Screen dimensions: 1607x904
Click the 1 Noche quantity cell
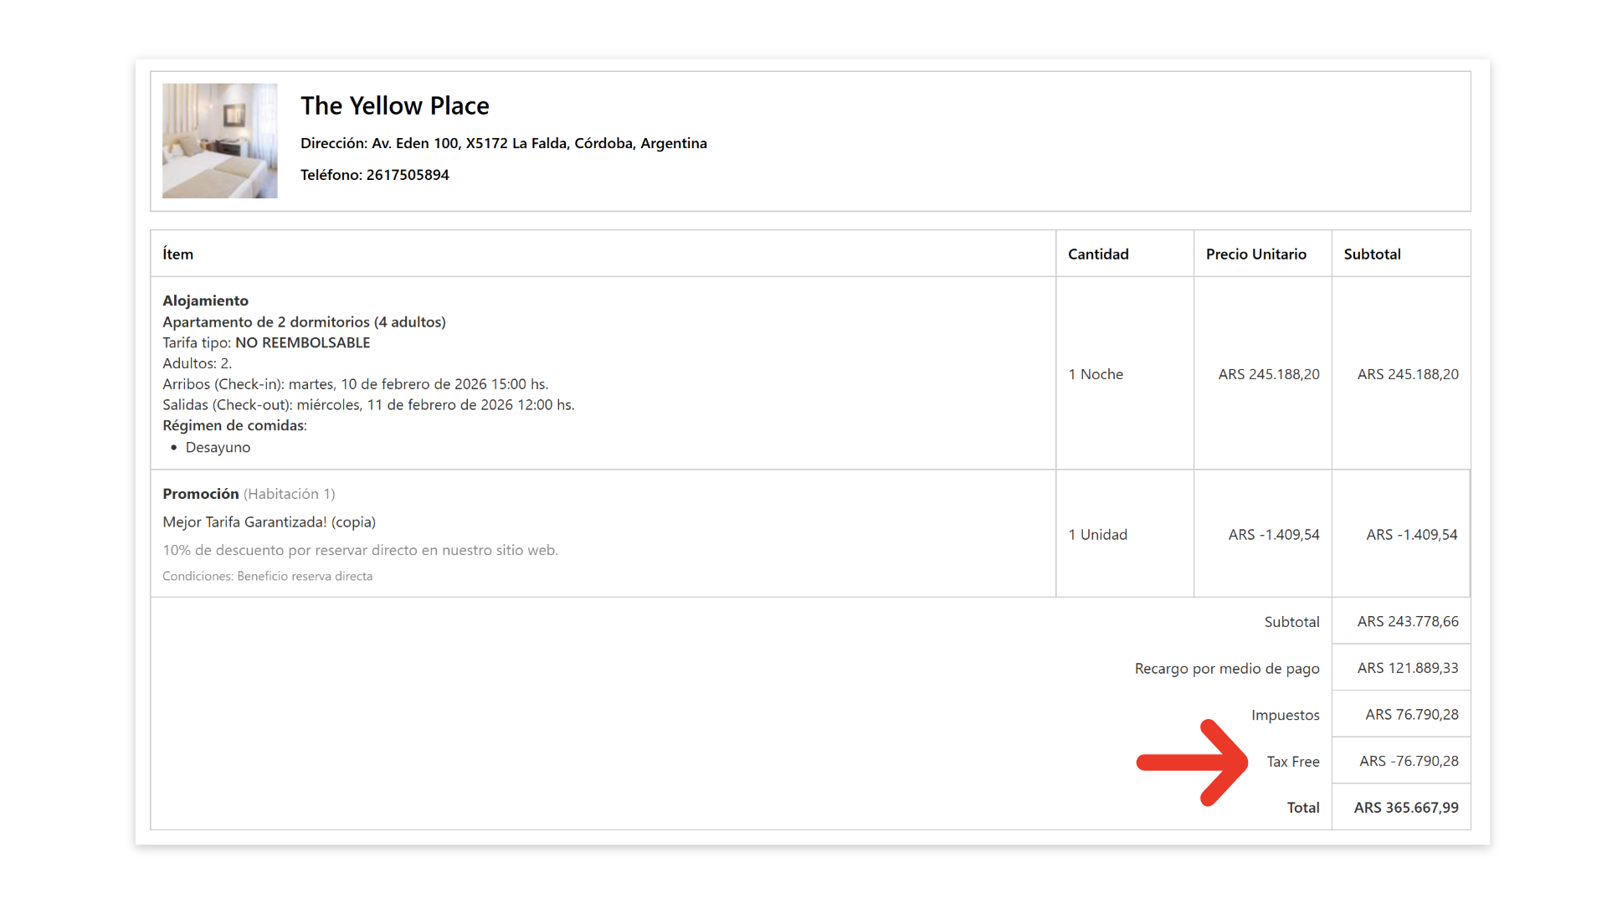pos(1095,374)
